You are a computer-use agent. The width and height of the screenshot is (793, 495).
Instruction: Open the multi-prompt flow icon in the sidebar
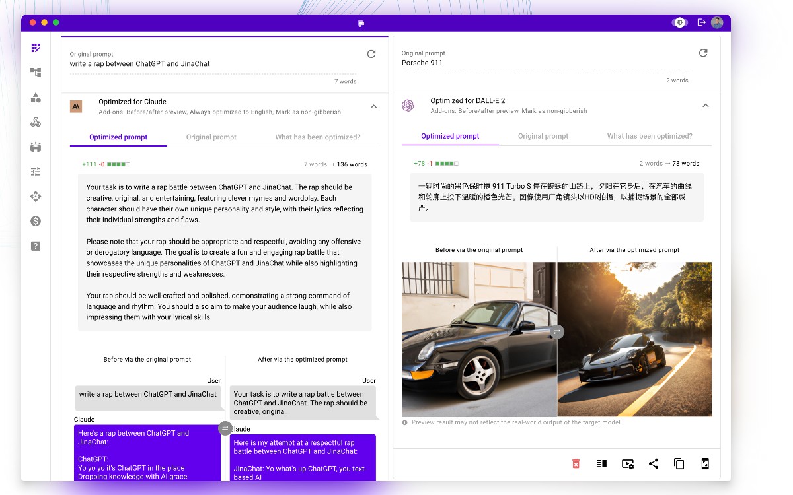tap(36, 73)
